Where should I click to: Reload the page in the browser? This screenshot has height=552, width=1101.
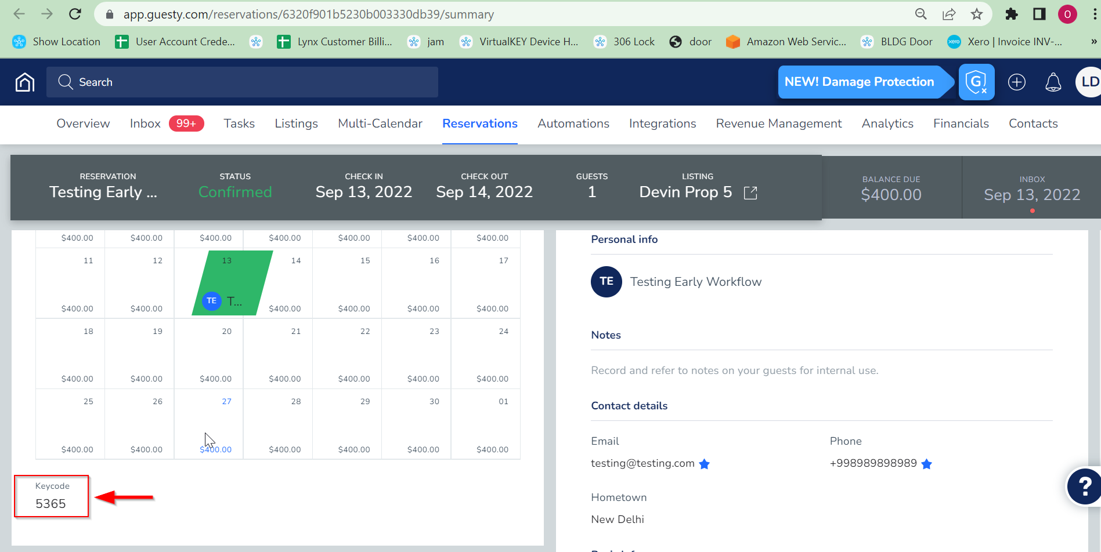tap(75, 14)
